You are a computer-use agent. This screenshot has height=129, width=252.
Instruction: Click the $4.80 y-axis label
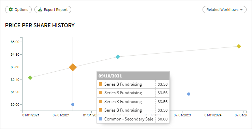(15, 55)
